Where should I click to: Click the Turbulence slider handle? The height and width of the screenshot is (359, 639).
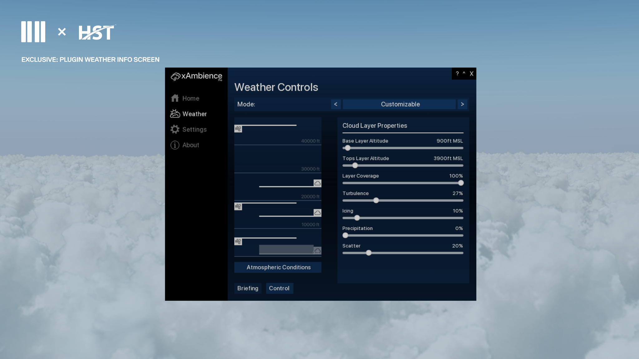click(x=376, y=200)
